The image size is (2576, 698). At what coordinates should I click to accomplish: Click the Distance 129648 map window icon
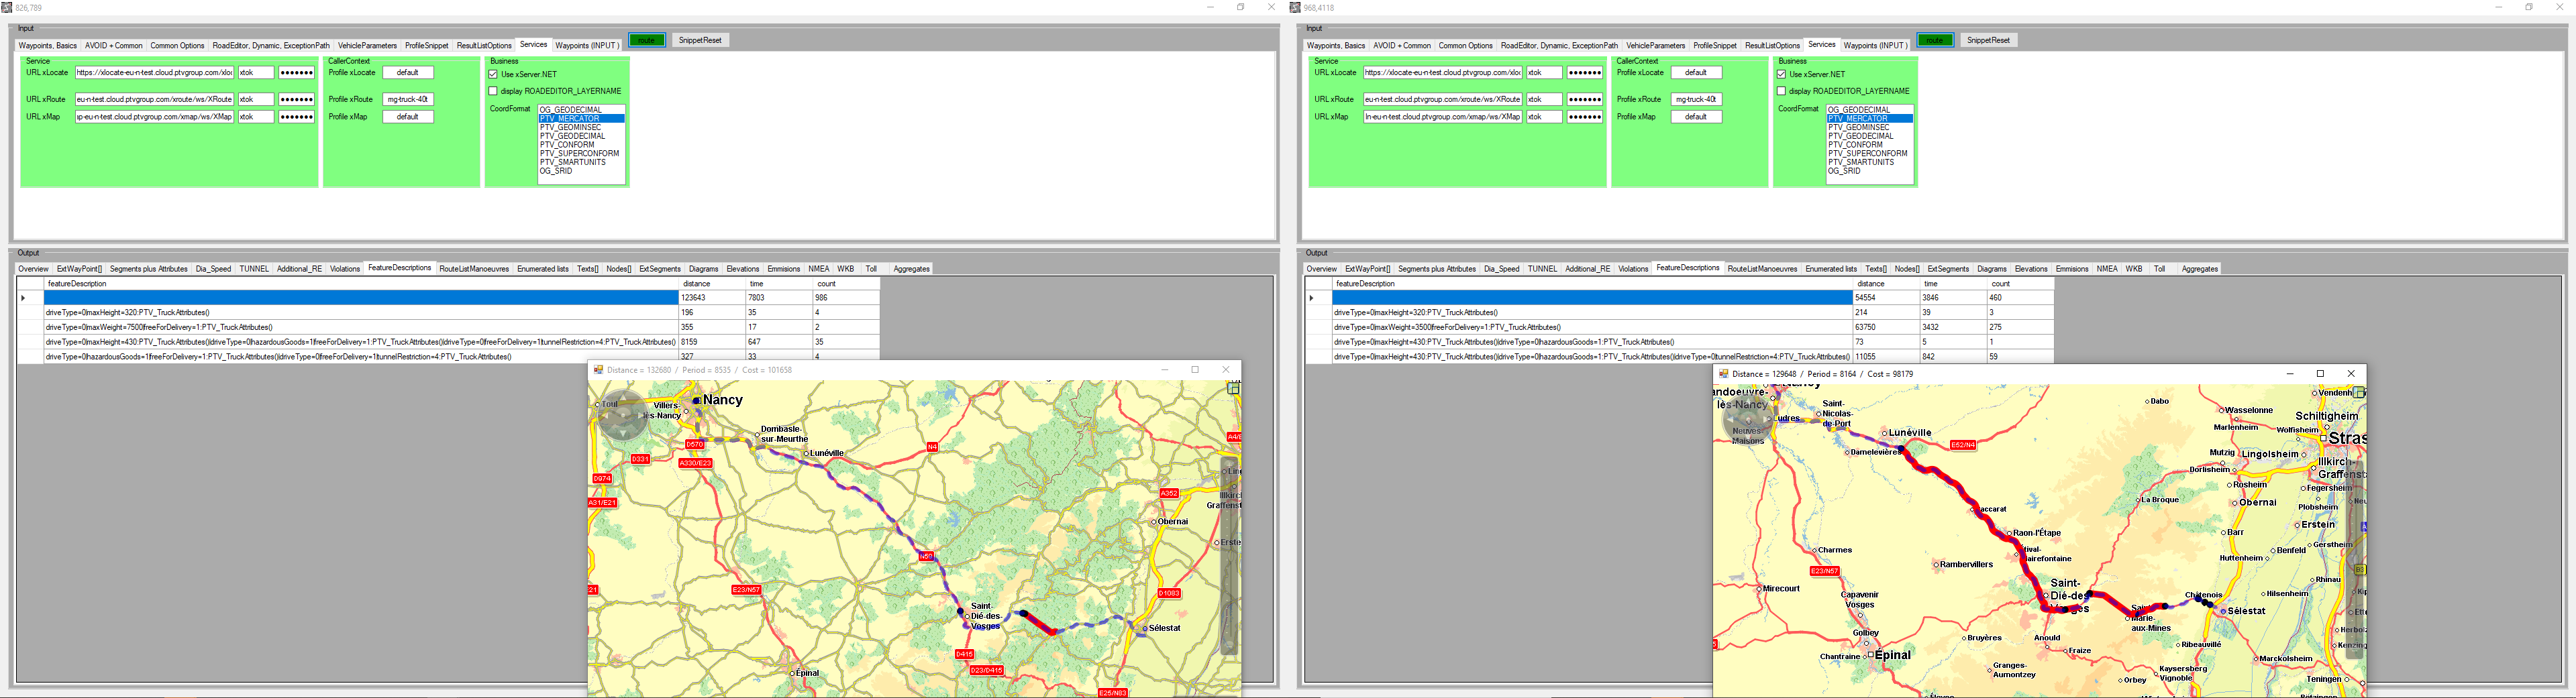click(x=1722, y=373)
